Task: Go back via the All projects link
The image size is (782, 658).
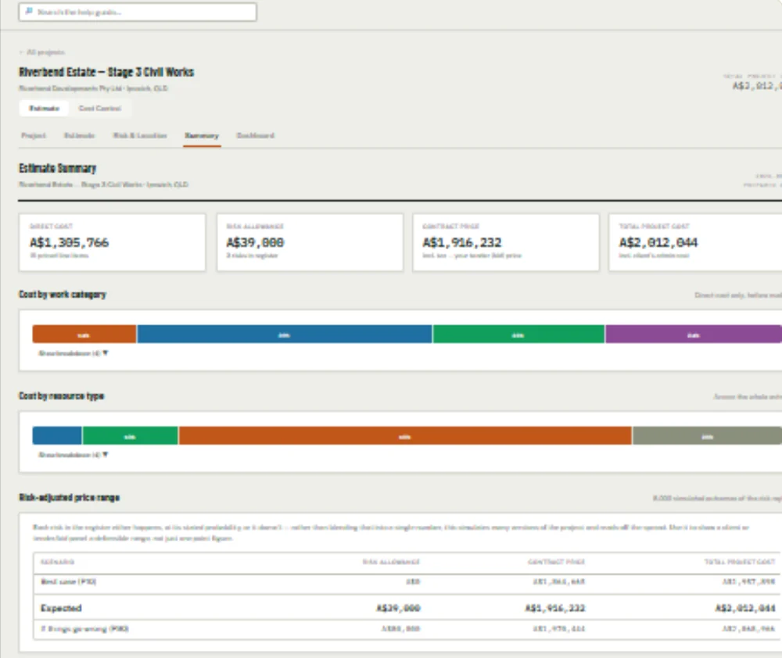Action: [x=42, y=52]
